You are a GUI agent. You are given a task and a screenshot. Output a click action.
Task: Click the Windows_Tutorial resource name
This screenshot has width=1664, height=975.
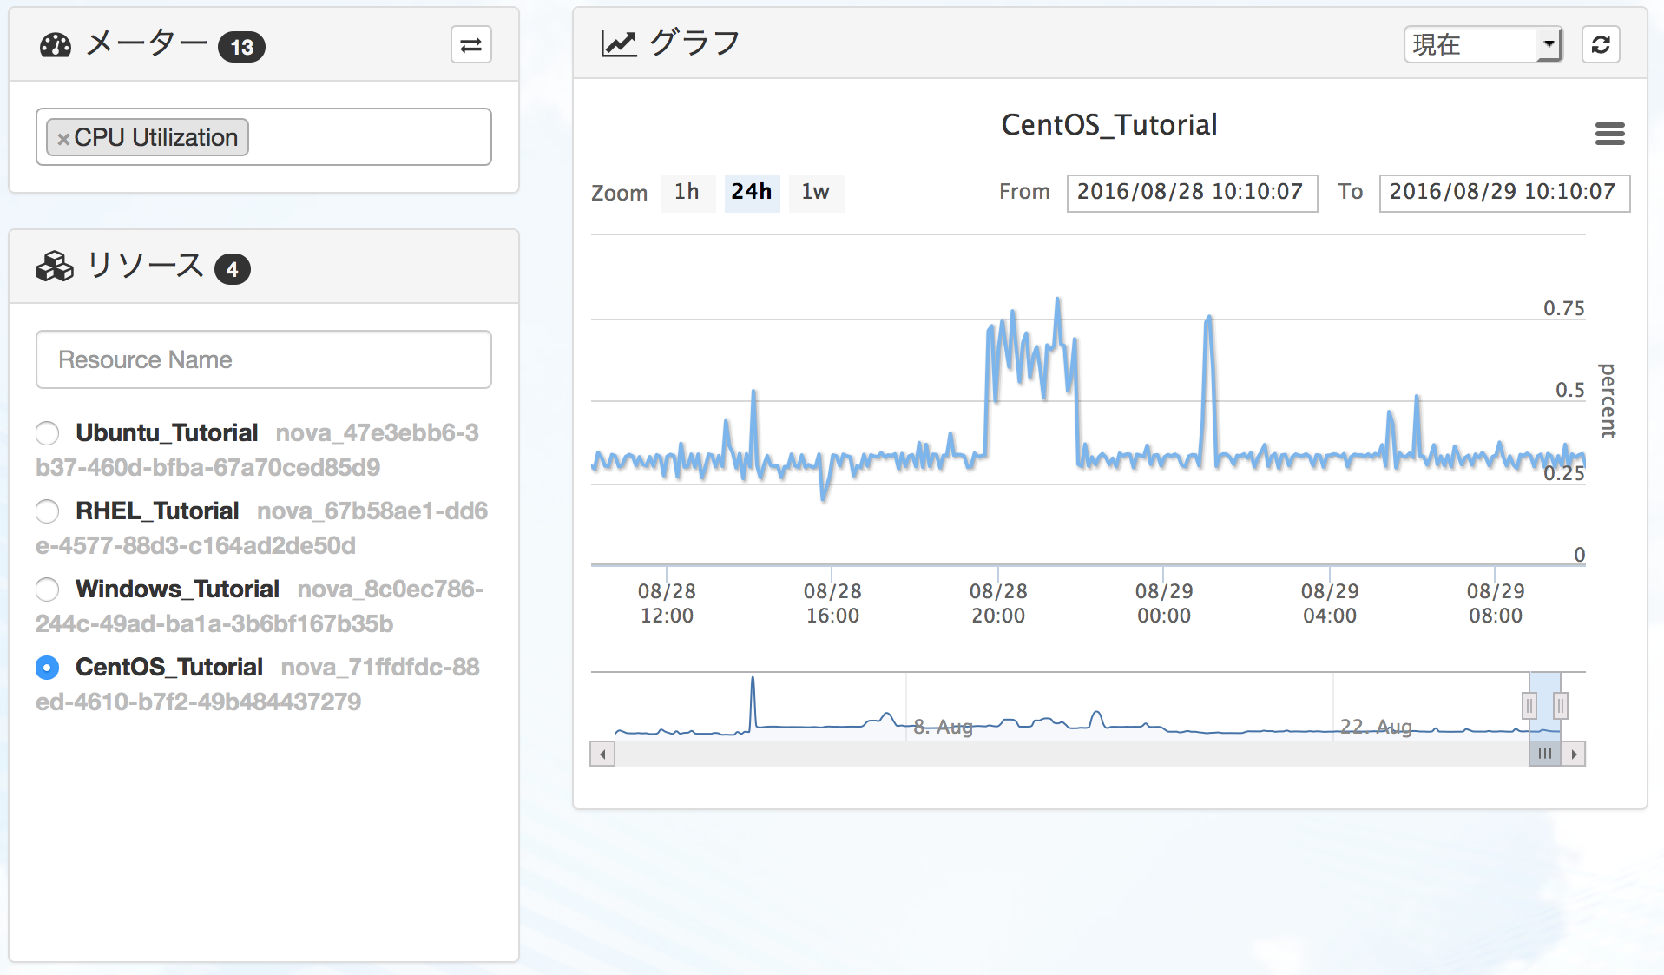[177, 589]
